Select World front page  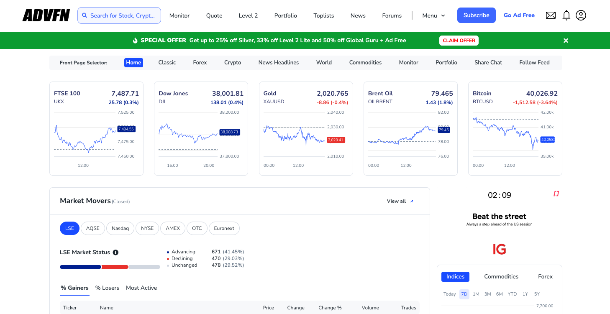coord(324,62)
